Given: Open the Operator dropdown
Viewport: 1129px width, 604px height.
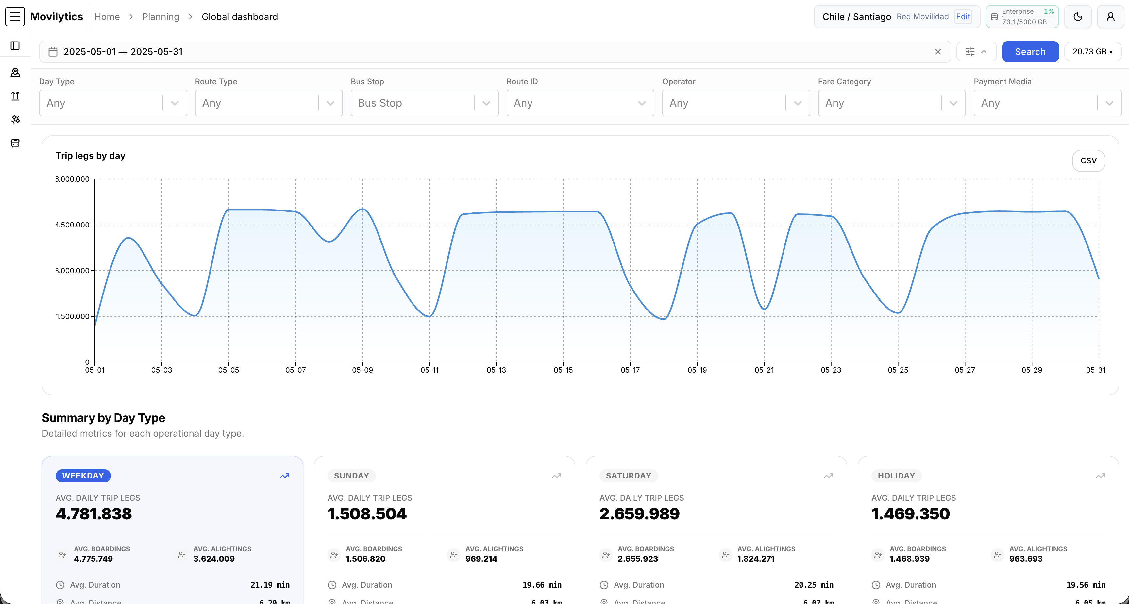Looking at the screenshot, I should point(736,103).
